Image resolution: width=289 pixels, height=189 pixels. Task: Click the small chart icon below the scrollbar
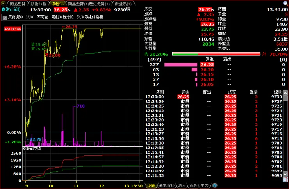tap(285, 179)
